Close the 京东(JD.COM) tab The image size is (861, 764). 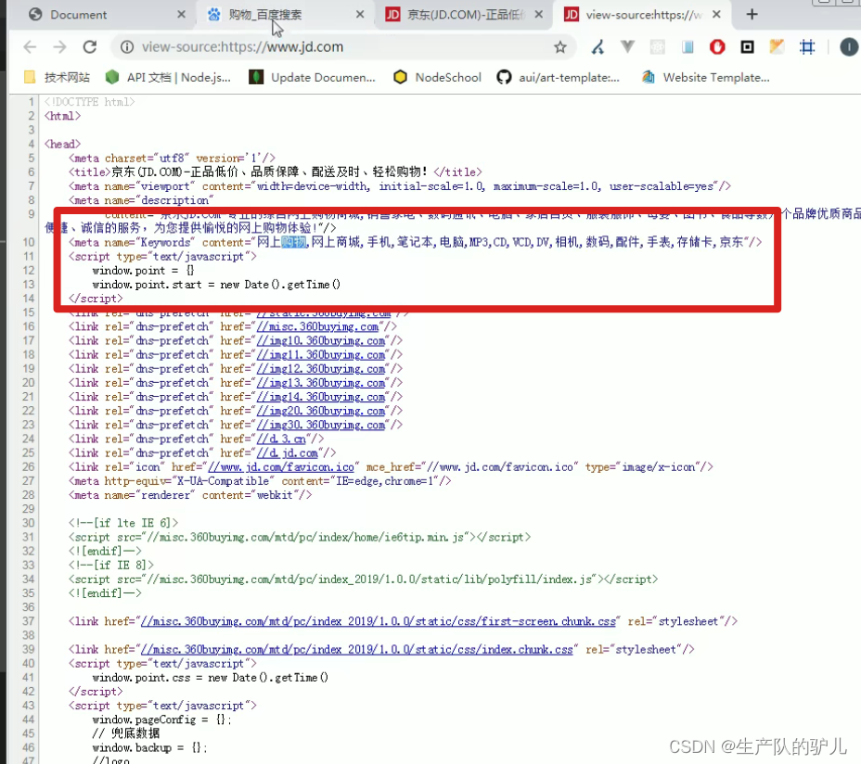tap(539, 15)
